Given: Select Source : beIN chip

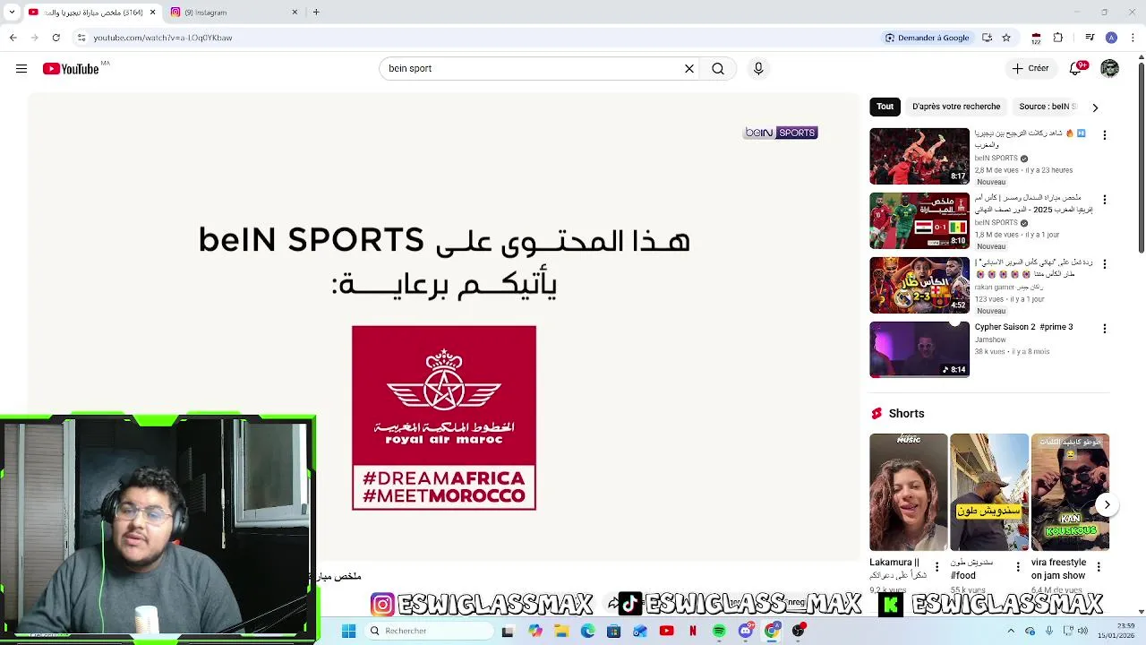Looking at the screenshot, I should (x=1045, y=107).
